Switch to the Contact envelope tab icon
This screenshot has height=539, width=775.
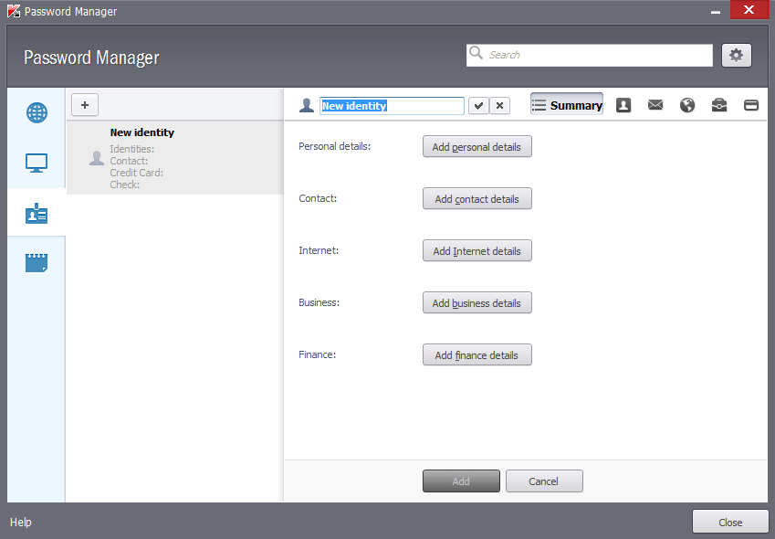(x=655, y=105)
